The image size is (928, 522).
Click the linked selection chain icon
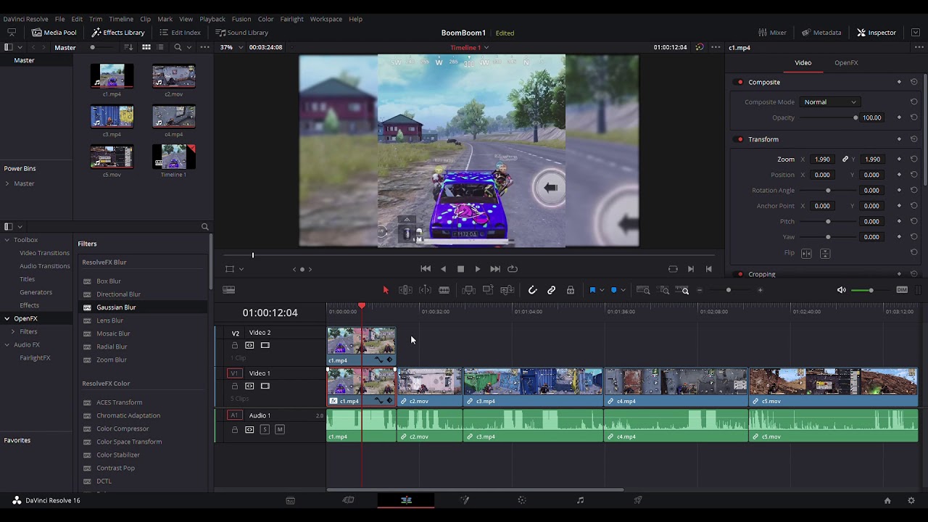point(551,290)
